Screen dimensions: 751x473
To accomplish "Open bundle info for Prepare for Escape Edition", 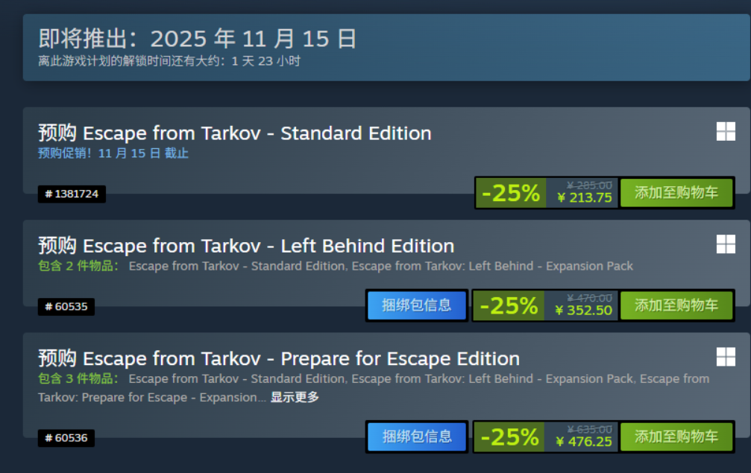I will pyautogui.click(x=417, y=437).
